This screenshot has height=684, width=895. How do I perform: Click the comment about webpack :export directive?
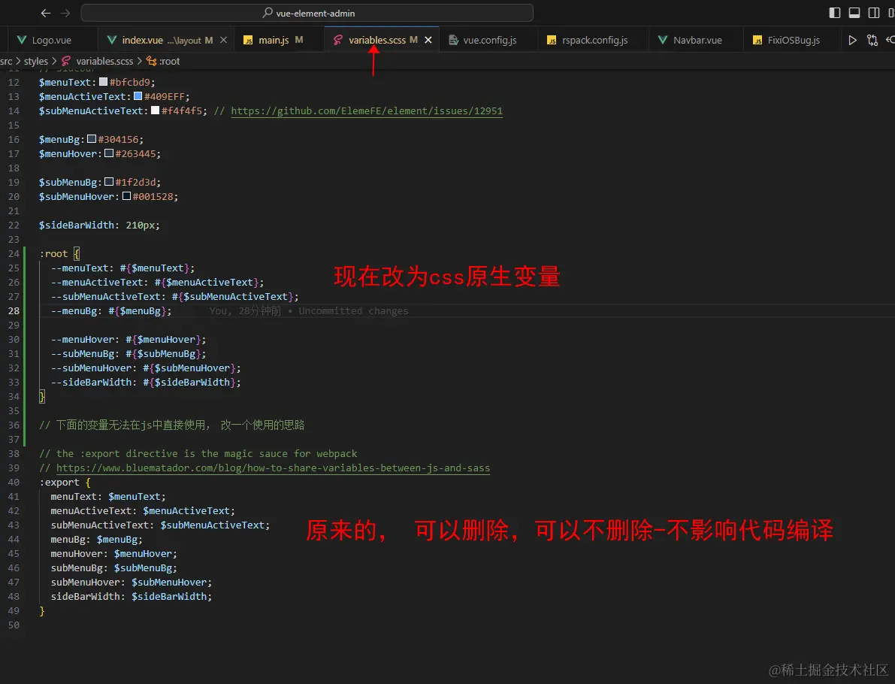pyautogui.click(x=198, y=454)
